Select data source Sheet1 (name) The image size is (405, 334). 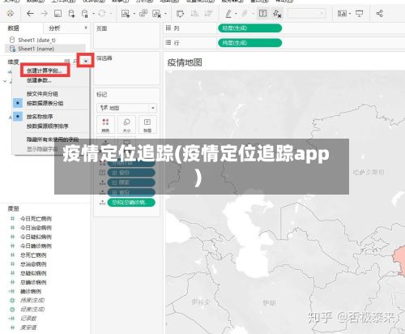pos(36,49)
